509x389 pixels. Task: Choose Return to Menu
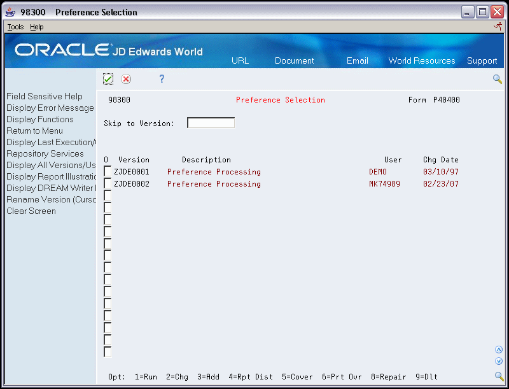tap(35, 131)
